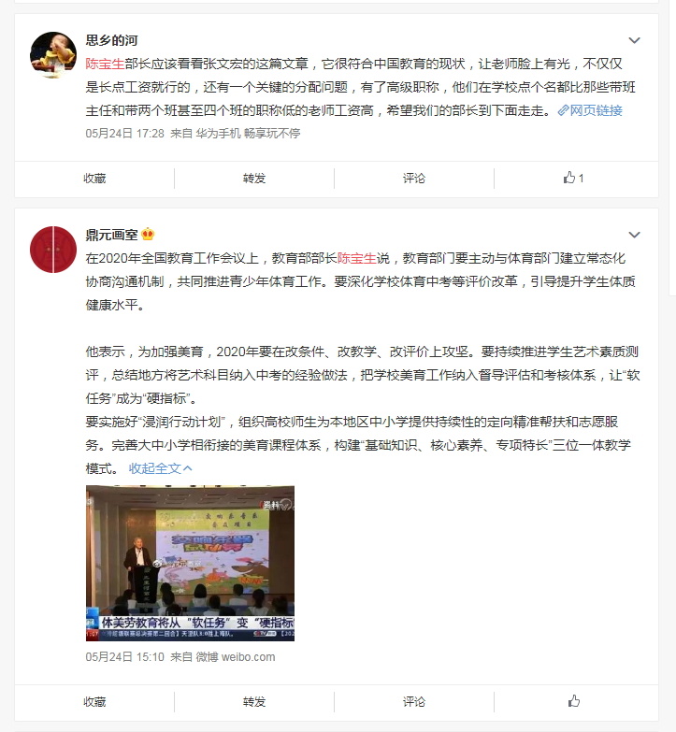Click red 陈宝生 keyword in first post
676x732 pixels.
coord(105,64)
